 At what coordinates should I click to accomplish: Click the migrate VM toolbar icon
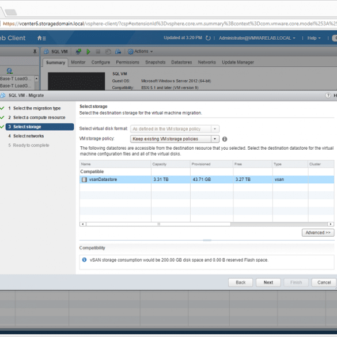118,52
